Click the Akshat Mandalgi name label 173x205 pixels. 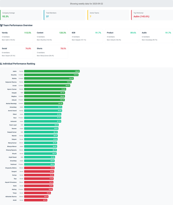(11, 103)
